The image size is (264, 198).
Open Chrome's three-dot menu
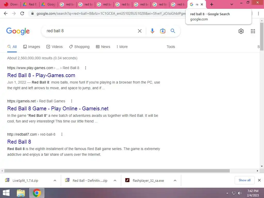click(x=258, y=13)
